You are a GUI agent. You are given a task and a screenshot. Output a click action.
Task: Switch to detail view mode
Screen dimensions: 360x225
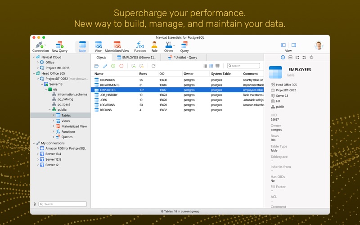217,66
